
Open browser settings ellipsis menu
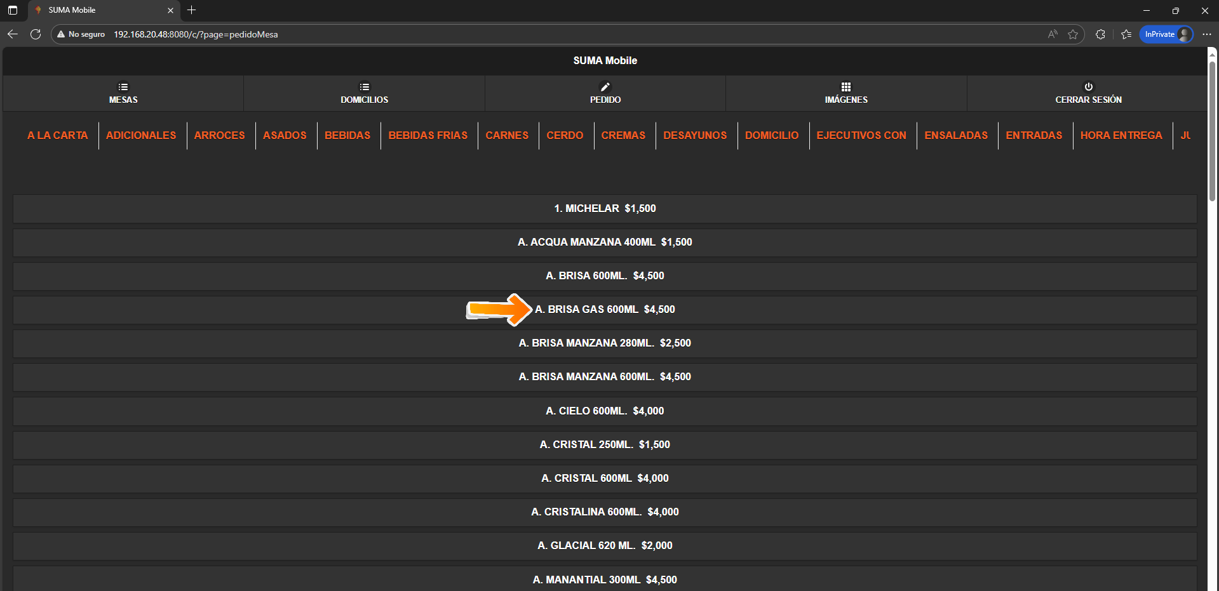1207,34
